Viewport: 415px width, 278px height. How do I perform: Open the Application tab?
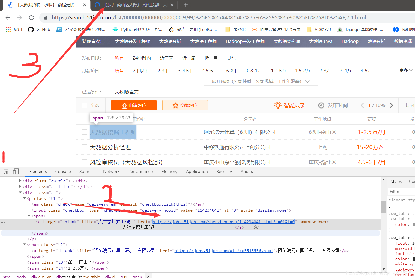click(x=197, y=171)
